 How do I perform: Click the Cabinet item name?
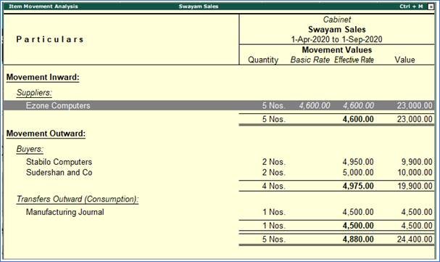[337, 20]
